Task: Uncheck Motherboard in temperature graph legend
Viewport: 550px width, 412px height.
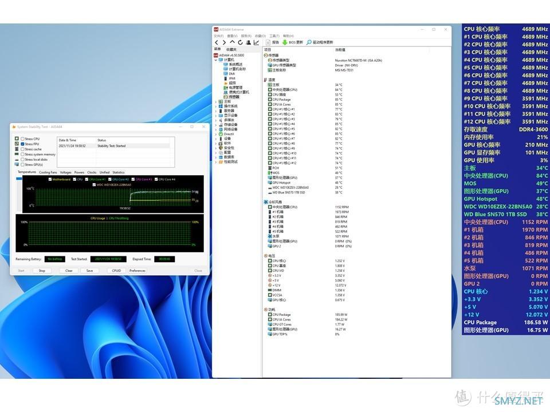Action: pyautogui.click(x=50, y=179)
